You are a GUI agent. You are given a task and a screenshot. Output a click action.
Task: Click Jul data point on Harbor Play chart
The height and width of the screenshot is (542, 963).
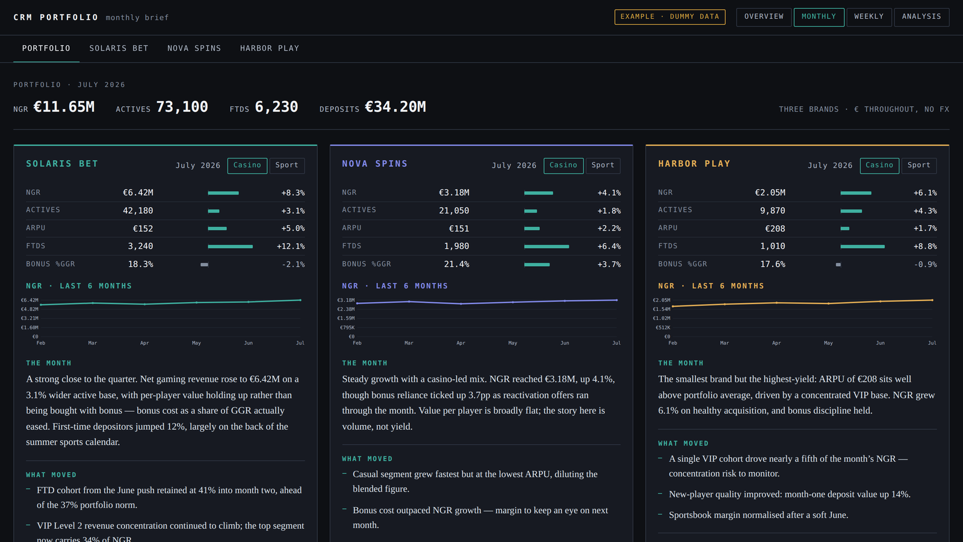(x=932, y=300)
